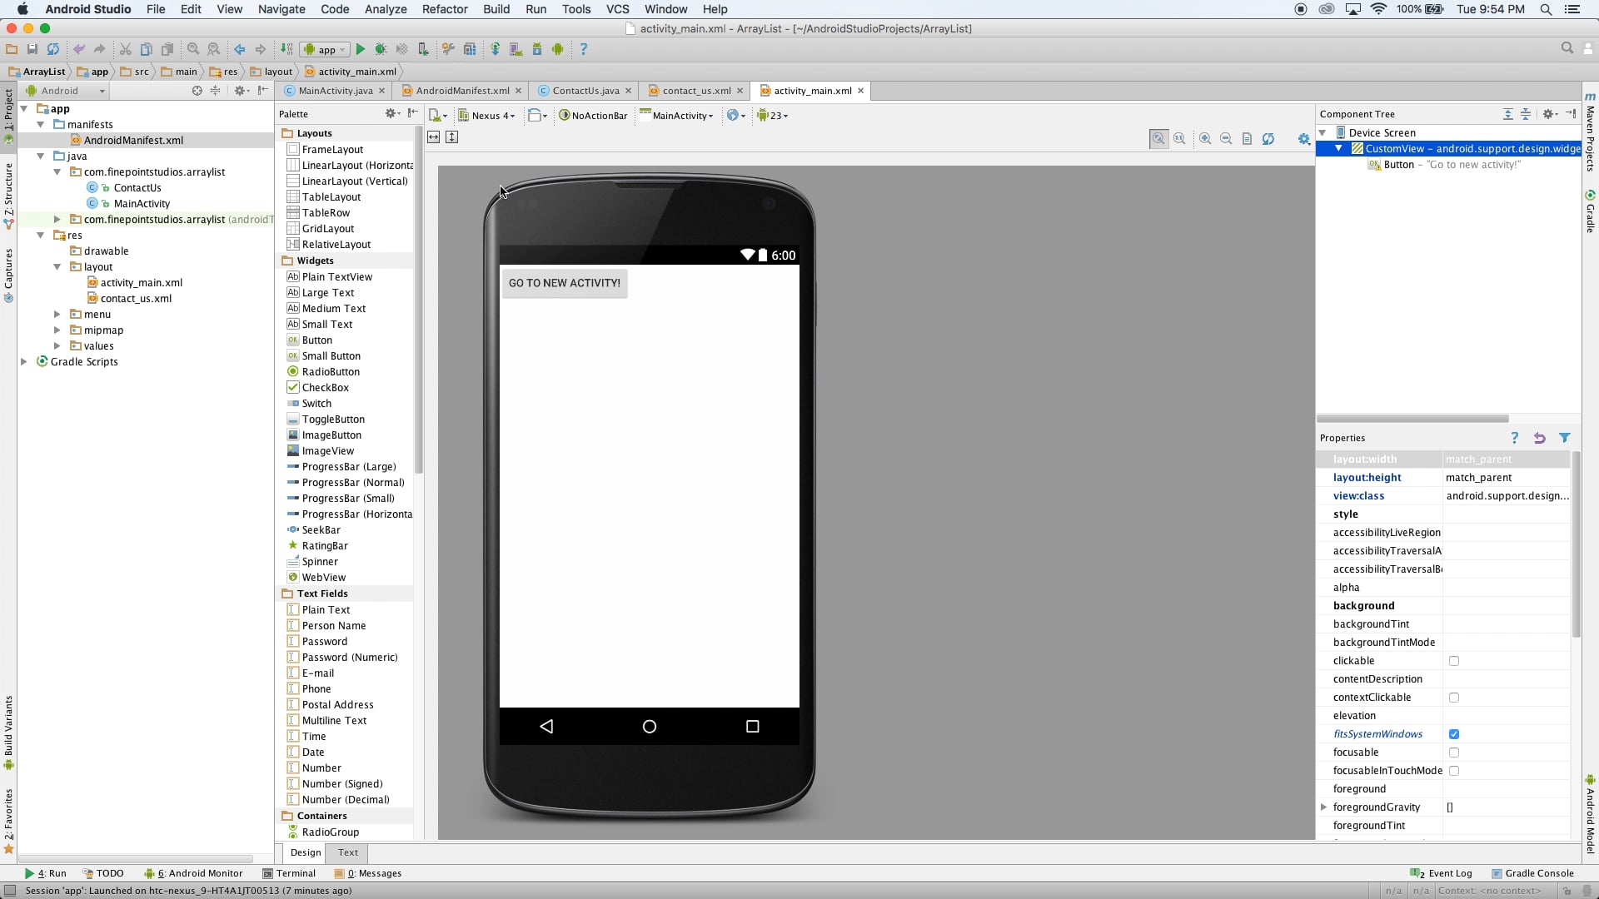Open the Refactor menu
This screenshot has height=899, width=1599.
pos(444,9)
